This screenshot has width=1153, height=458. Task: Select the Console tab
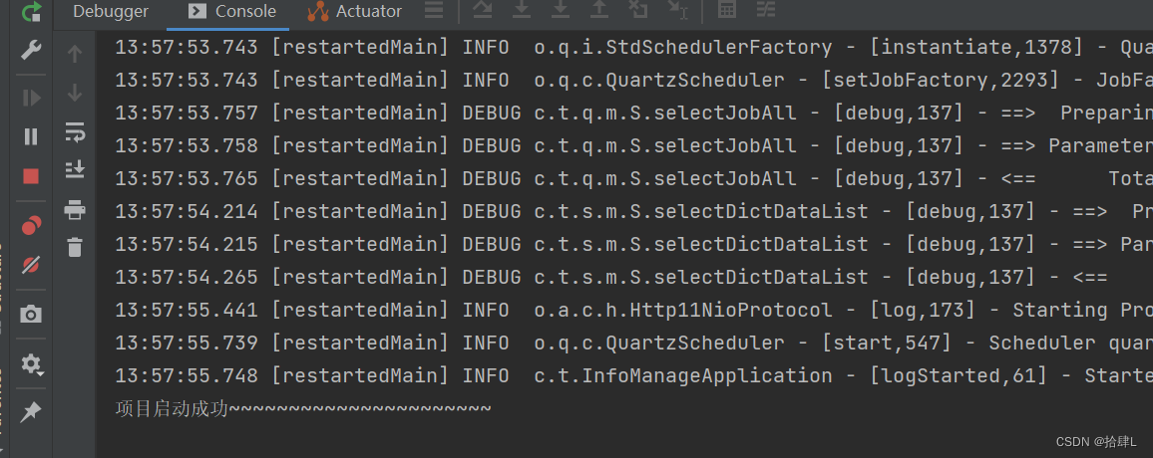coord(232,11)
